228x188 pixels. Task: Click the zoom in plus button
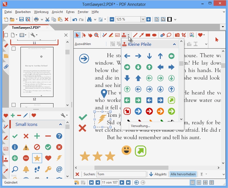click(x=148, y=19)
